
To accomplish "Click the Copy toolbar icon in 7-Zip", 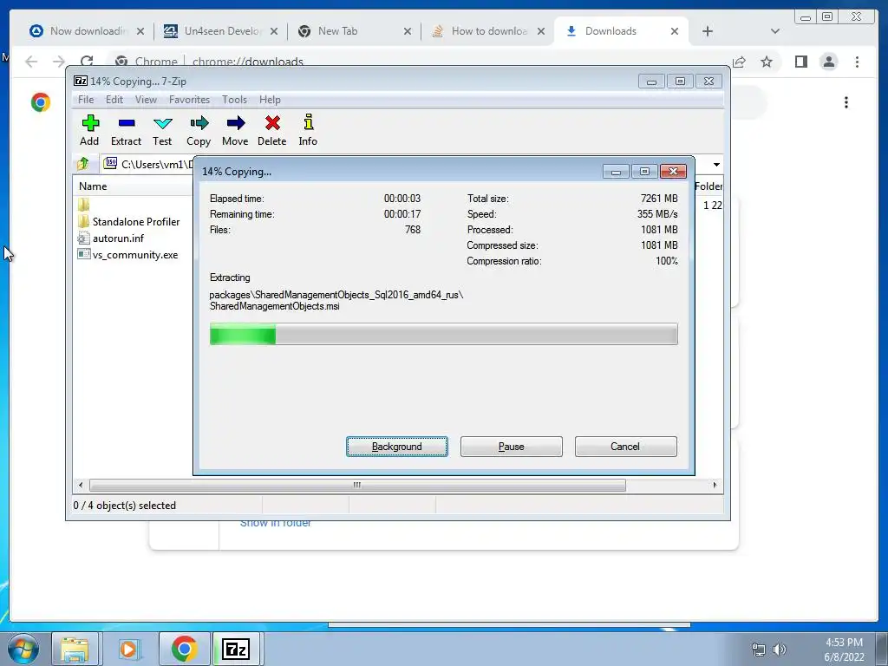I will point(199,130).
